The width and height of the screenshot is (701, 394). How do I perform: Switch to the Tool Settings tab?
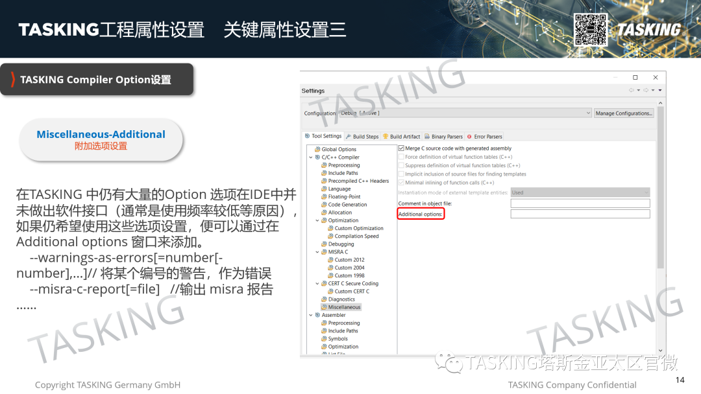click(x=323, y=136)
